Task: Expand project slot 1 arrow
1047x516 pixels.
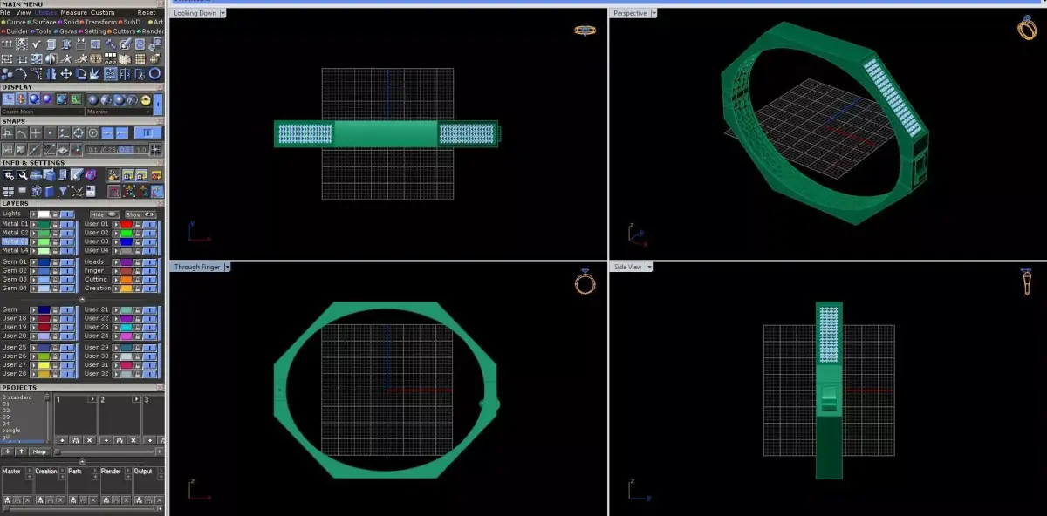Action: 92,399
